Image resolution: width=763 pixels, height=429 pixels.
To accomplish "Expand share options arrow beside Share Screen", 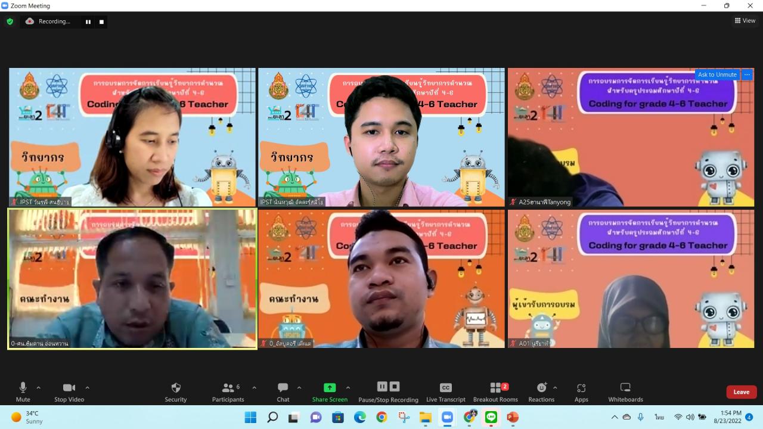I will pyautogui.click(x=348, y=387).
